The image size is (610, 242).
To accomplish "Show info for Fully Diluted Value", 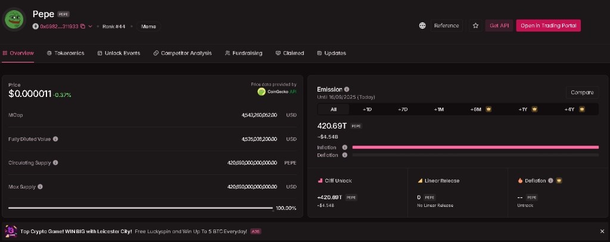I will point(55,139).
